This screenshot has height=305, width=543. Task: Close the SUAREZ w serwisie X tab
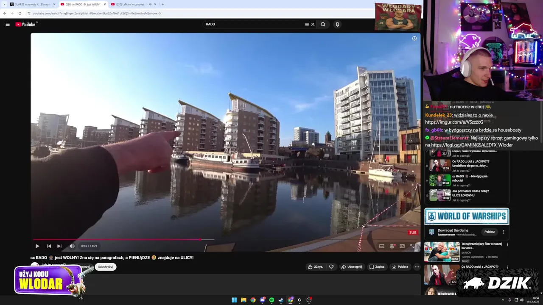click(x=54, y=4)
